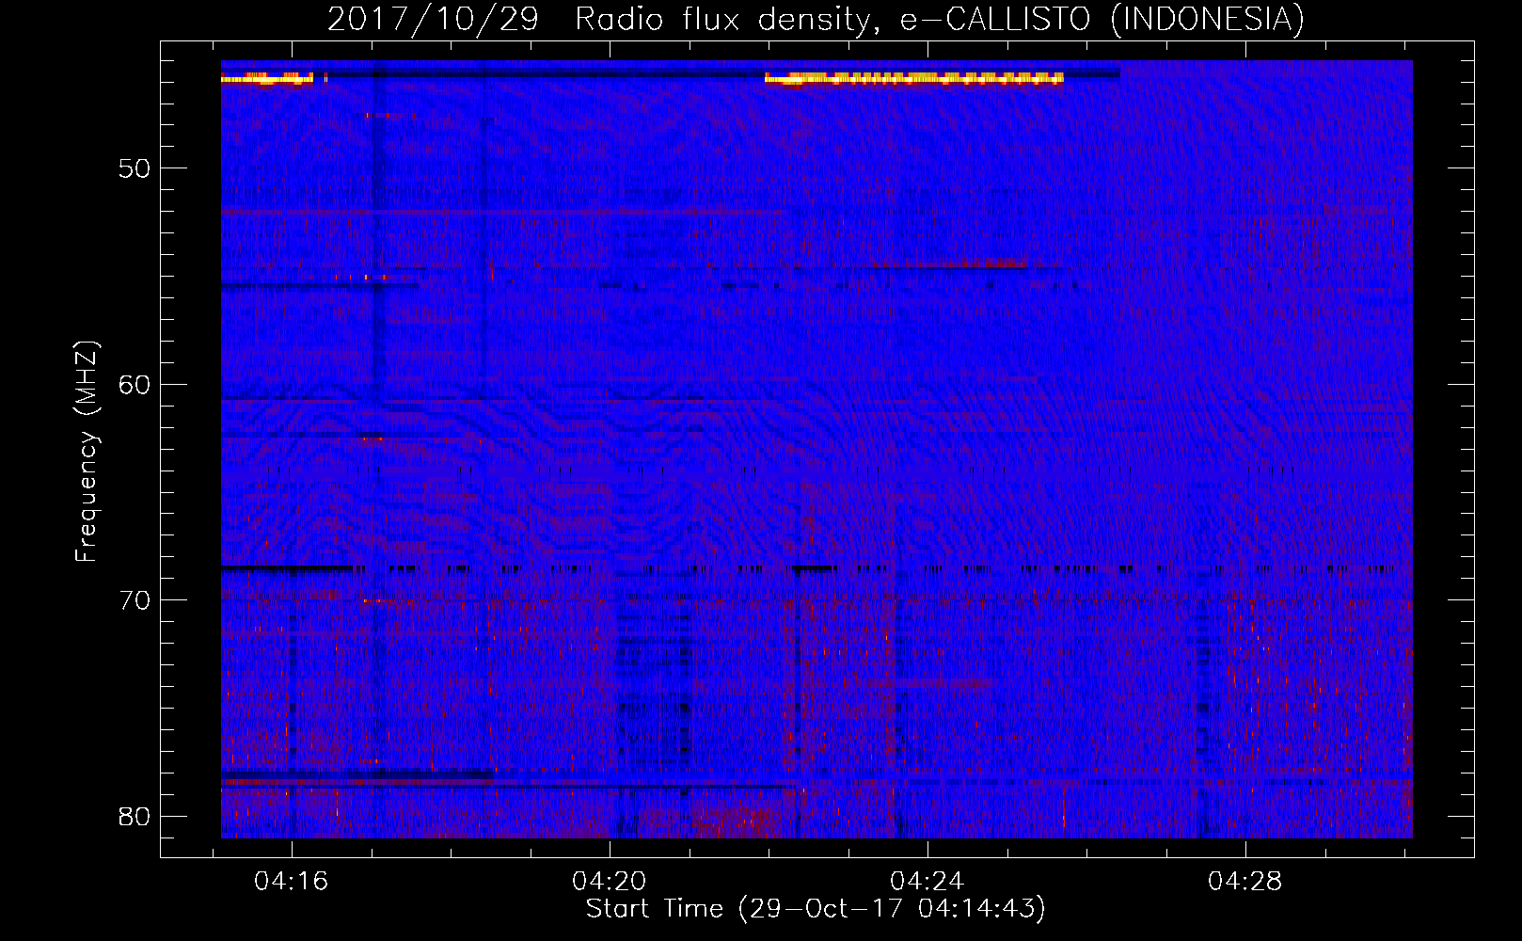The height and width of the screenshot is (941, 1522).
Task: Click the 04:28 time tick label
Action: pyautogui.click(x=1245, y=881)
